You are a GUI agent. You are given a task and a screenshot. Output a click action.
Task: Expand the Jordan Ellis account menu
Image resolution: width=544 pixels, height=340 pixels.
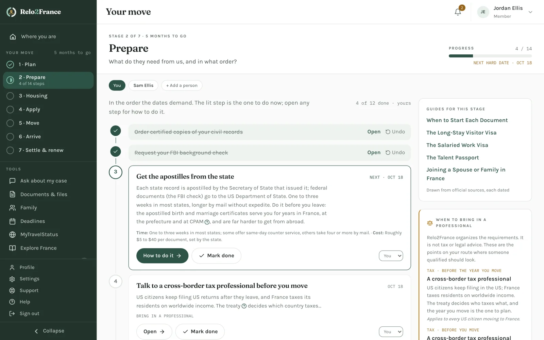505,12
